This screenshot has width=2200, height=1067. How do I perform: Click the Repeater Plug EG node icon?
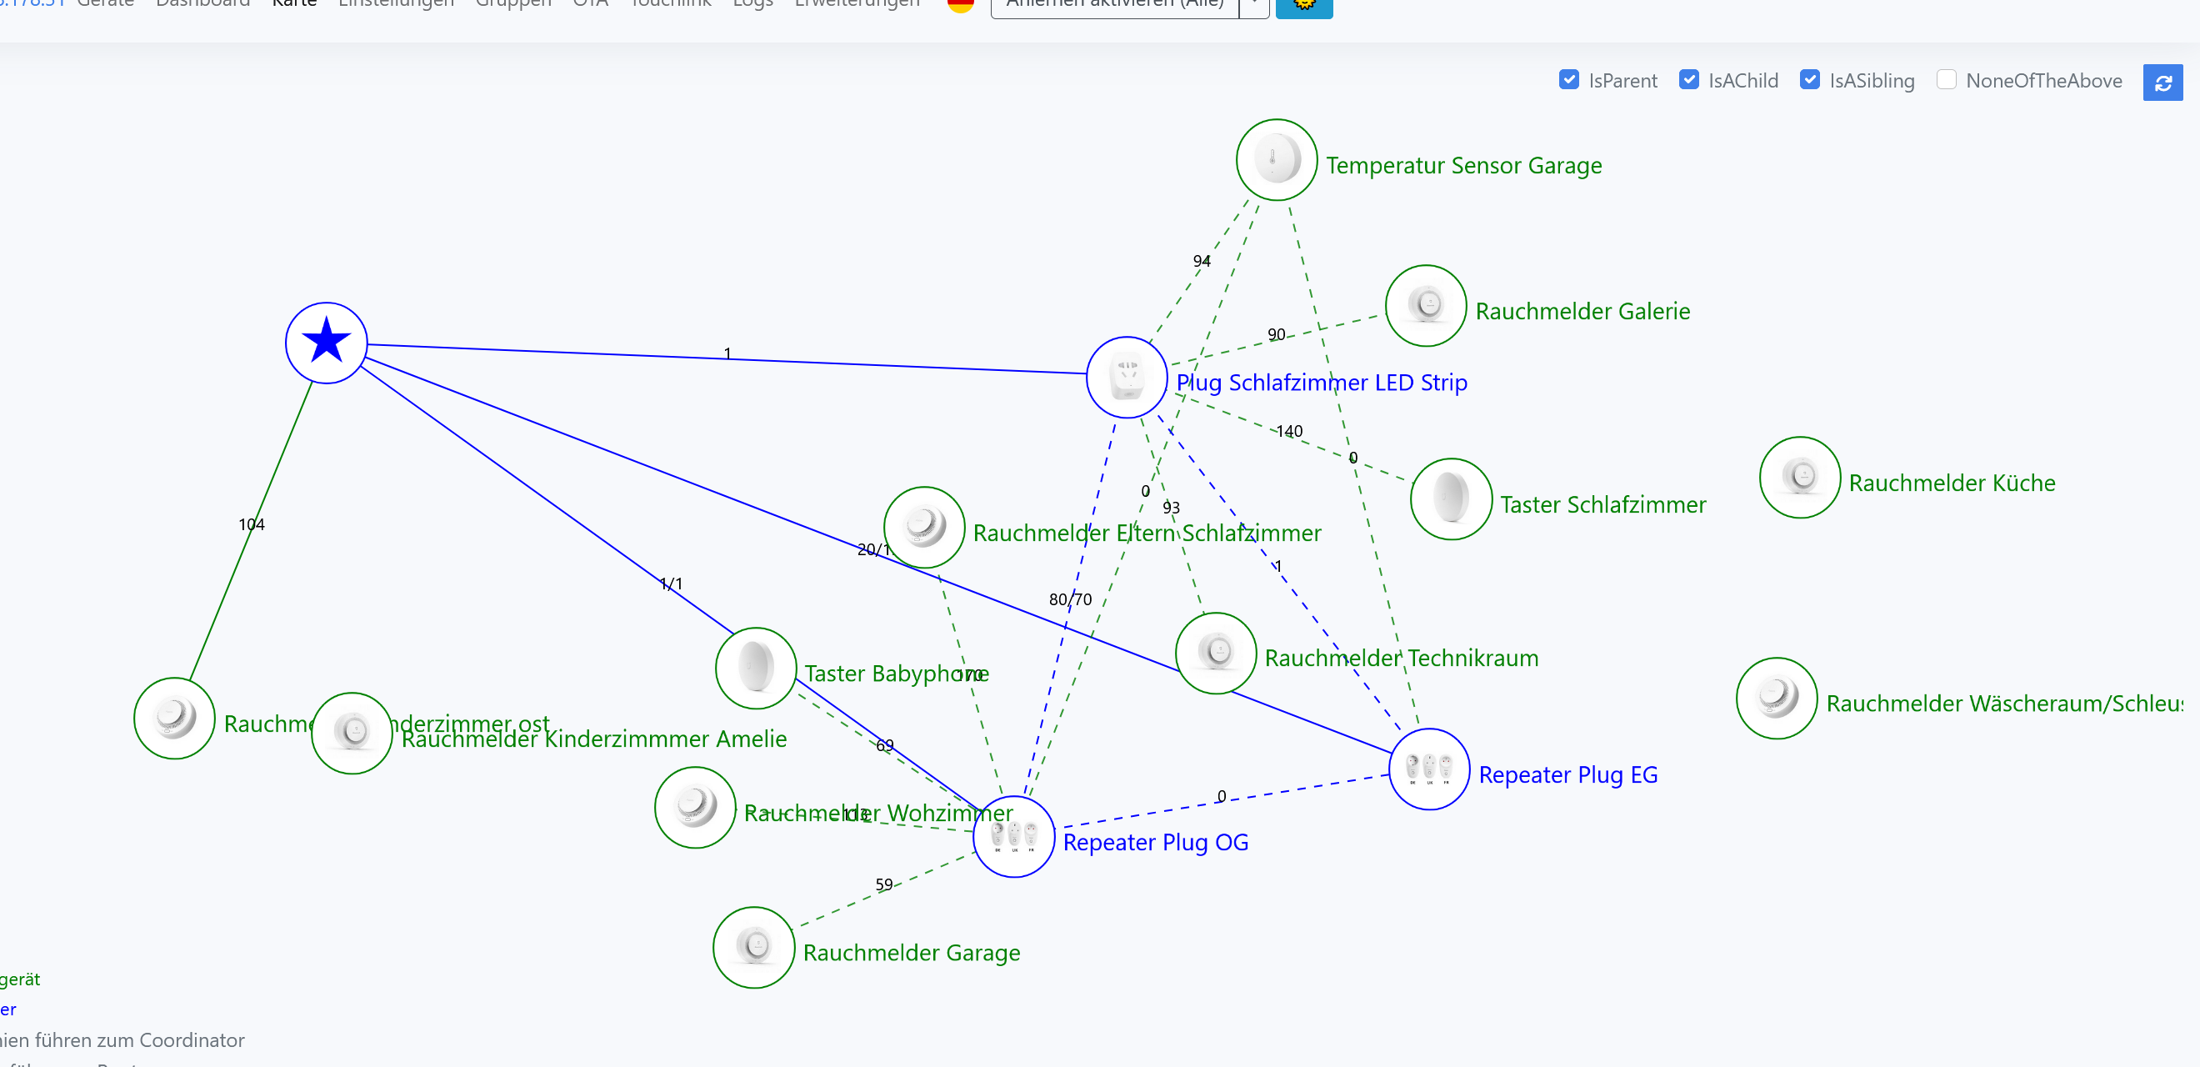click(1429, 769)
